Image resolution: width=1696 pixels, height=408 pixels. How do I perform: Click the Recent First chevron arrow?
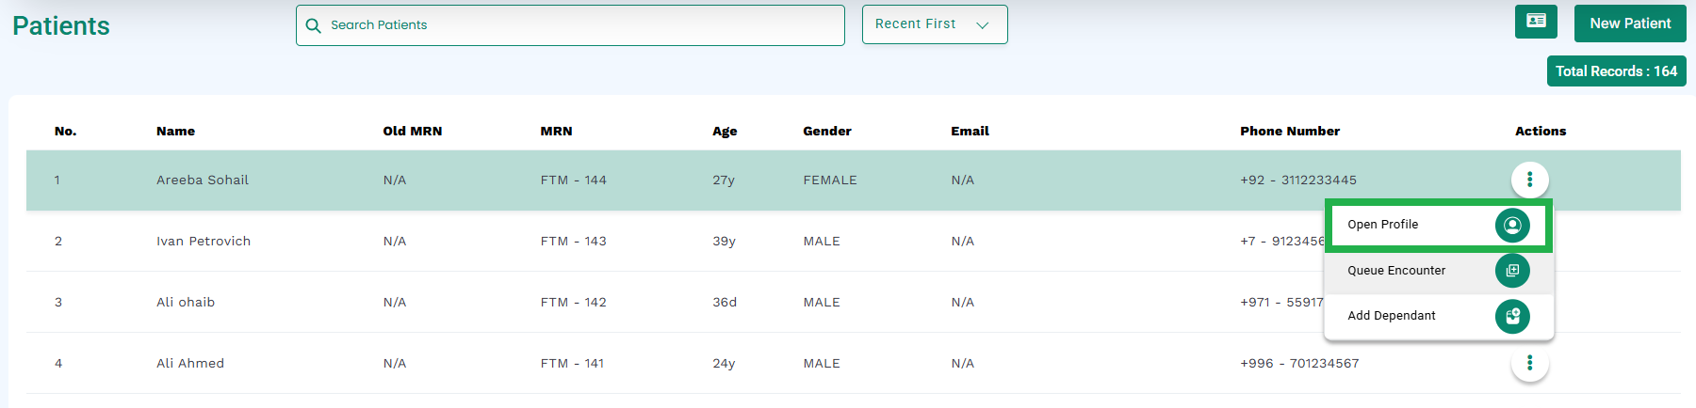click(983, 25)
